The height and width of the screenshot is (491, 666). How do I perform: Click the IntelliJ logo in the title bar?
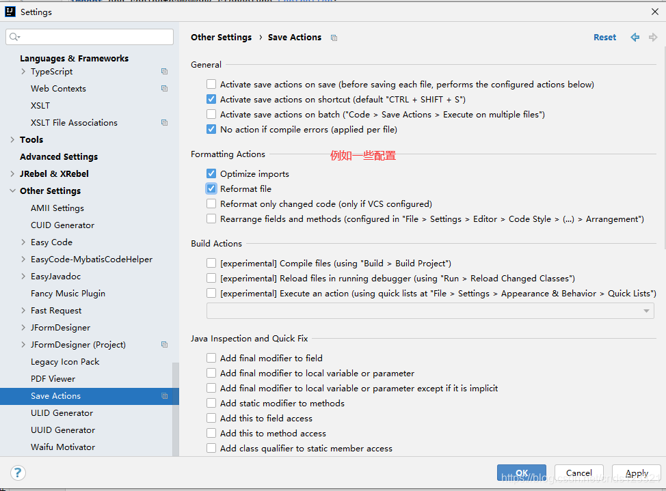point(10,12)
